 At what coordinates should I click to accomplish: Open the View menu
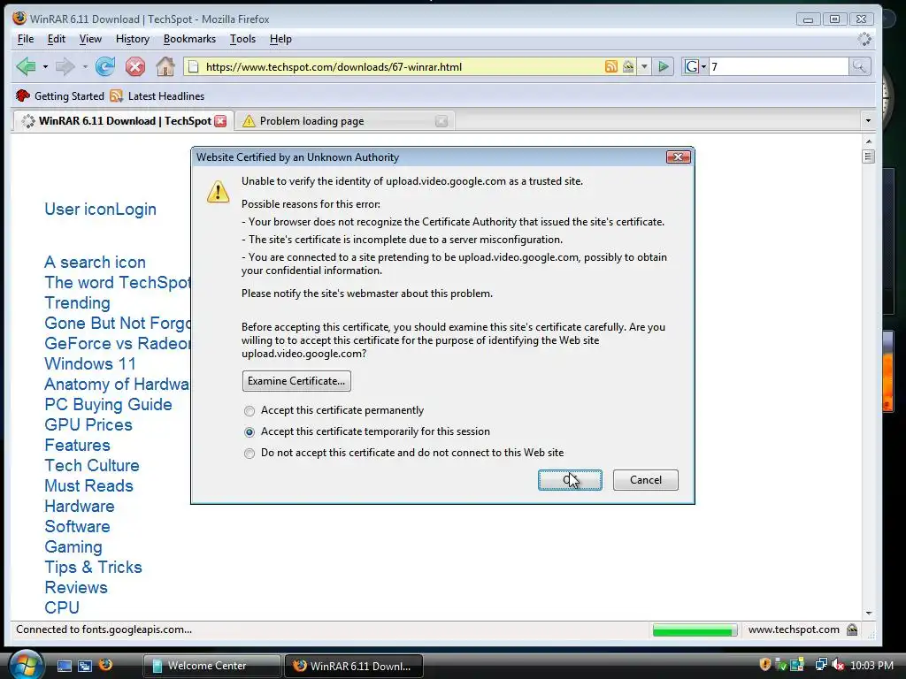[x=90, y=39]
